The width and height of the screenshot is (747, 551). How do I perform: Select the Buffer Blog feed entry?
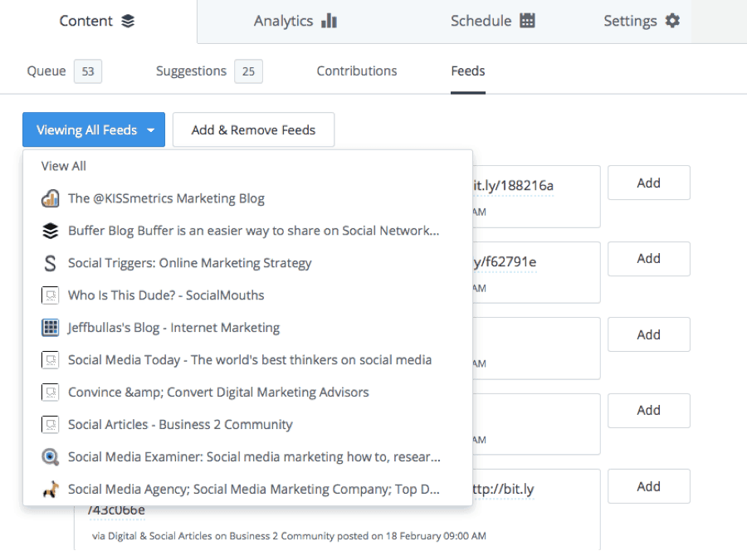point(247,231)
